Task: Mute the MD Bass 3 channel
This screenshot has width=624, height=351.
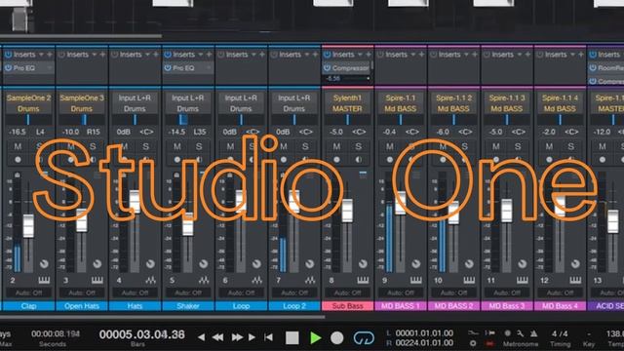Action: (496, 146)
